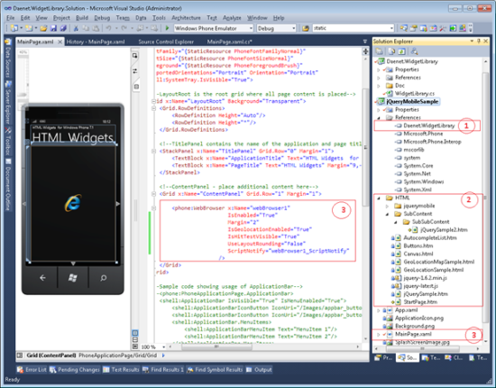Select the jQueryMobileSample project node

[x=412, y=102]
